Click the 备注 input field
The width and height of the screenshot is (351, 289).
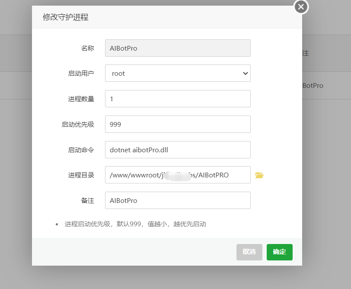pos(178,201)
